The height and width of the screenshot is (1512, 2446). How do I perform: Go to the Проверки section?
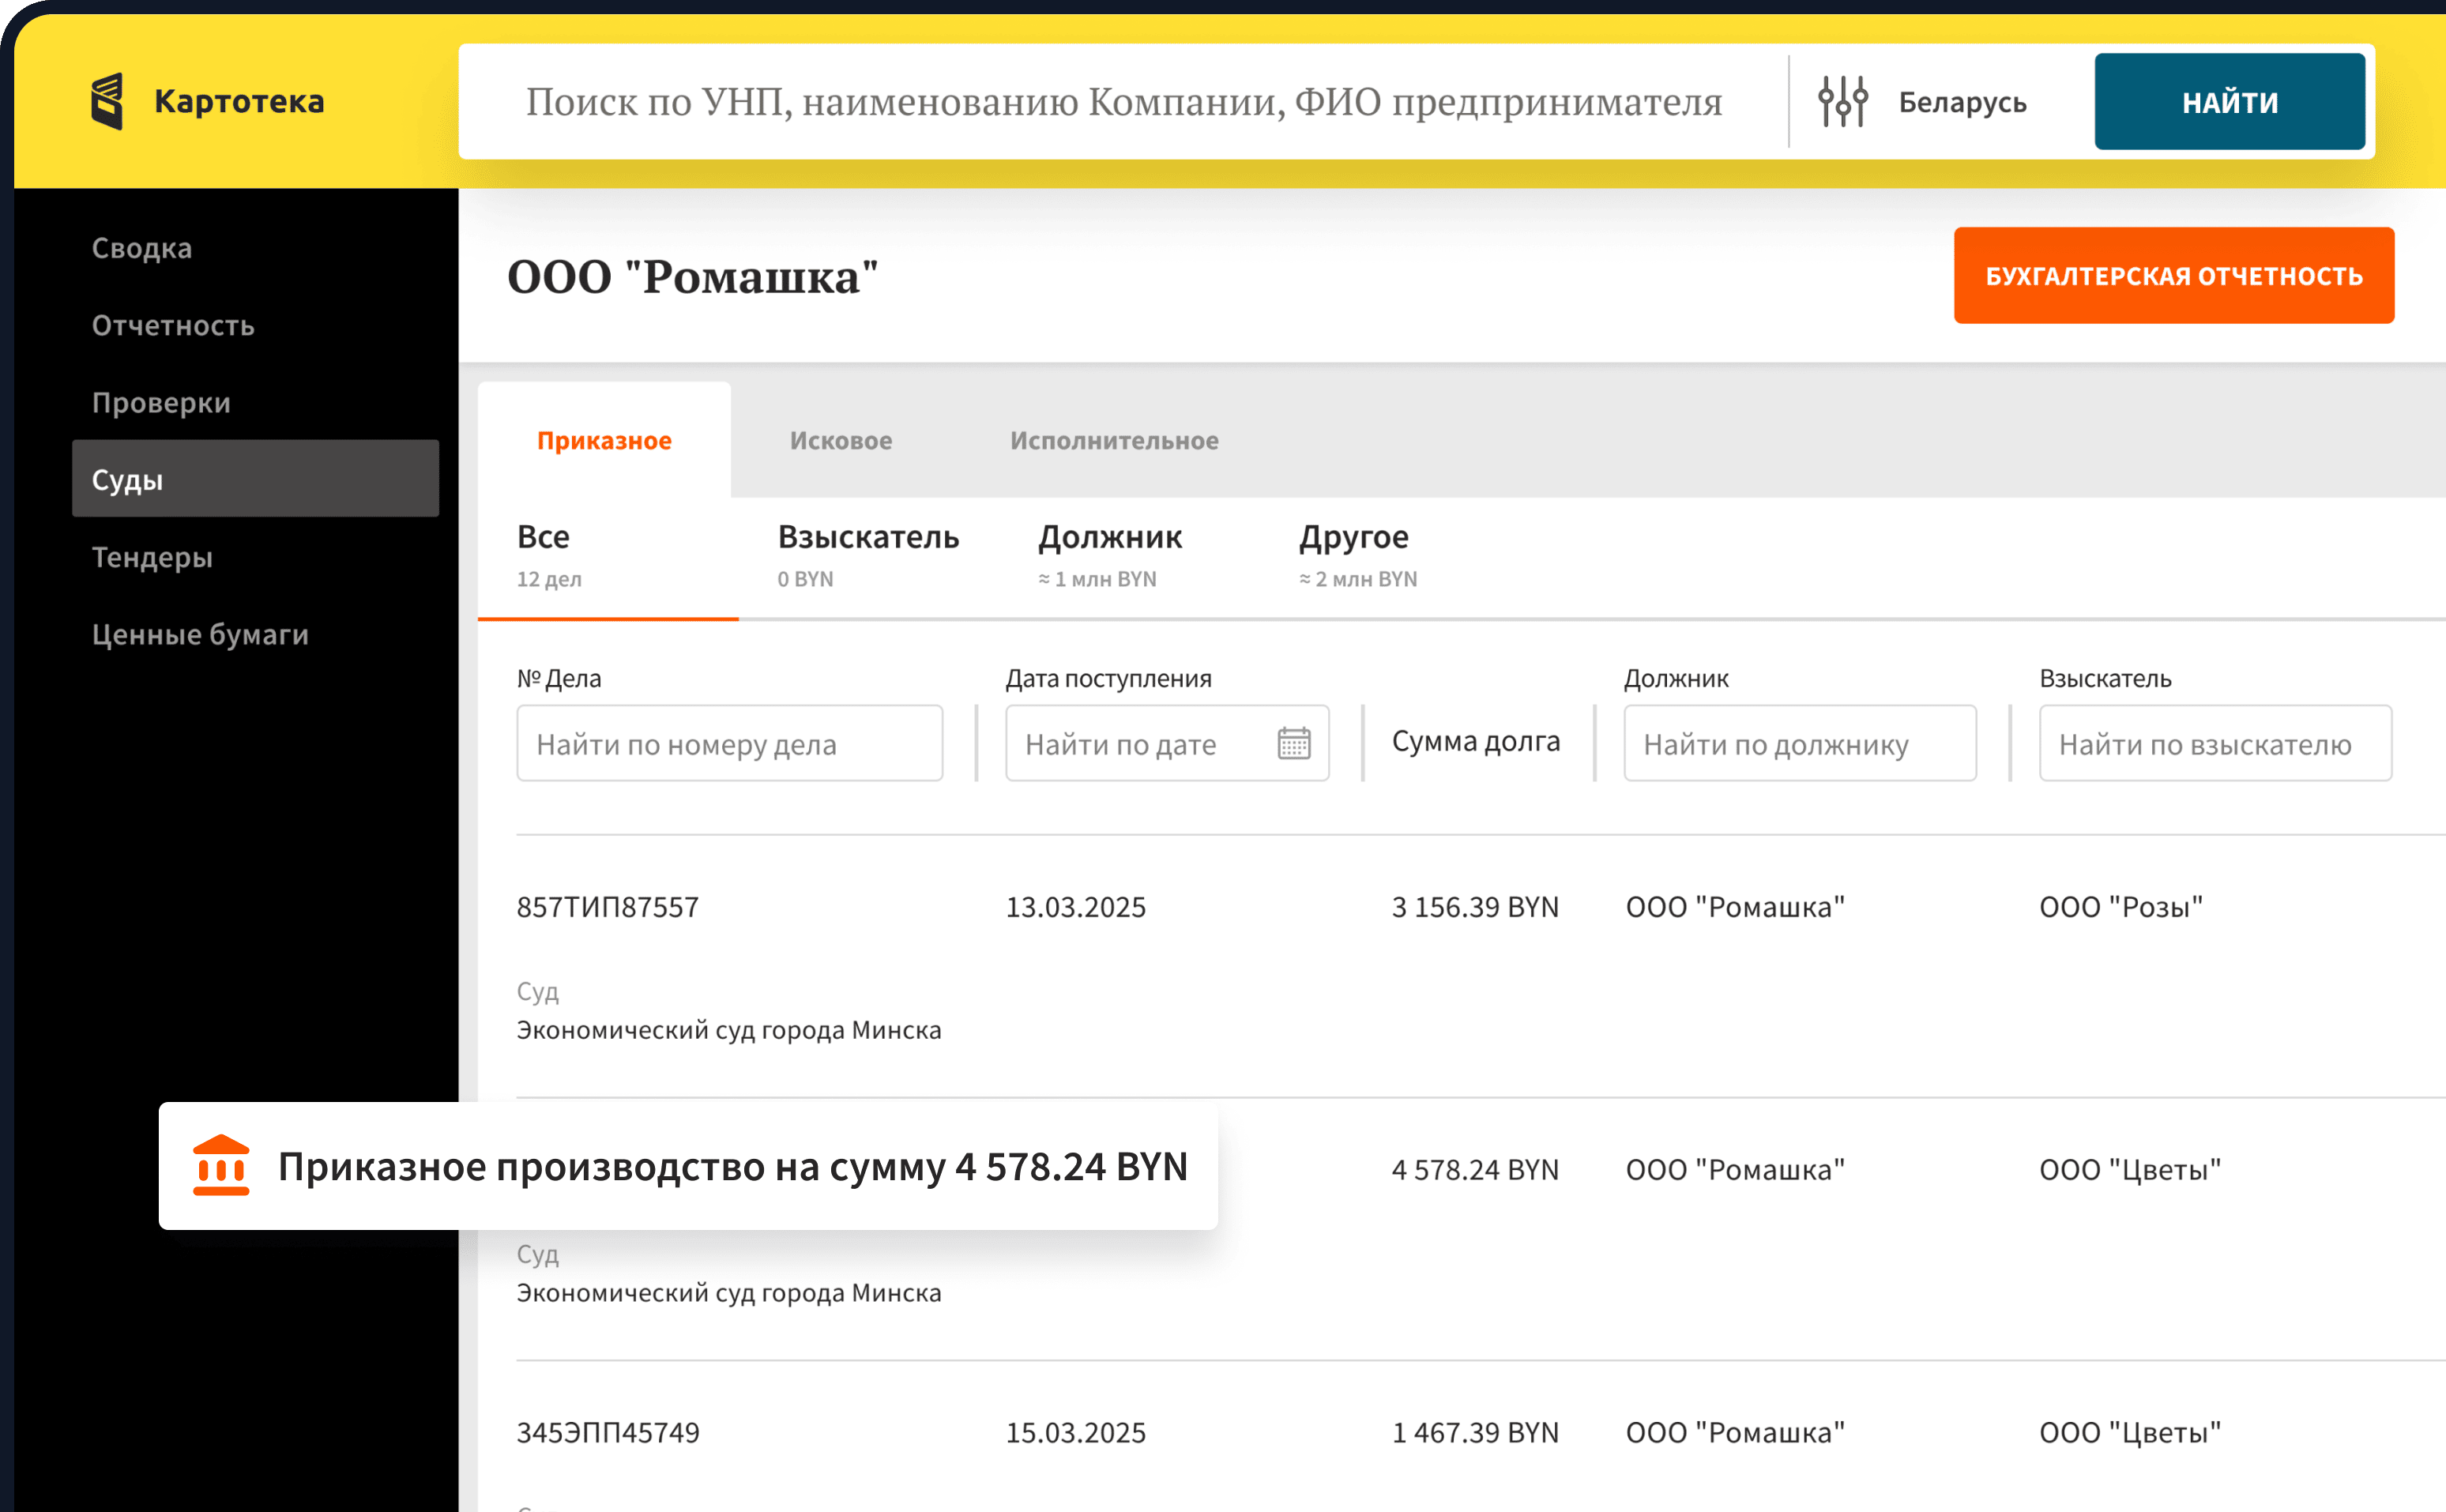[160, 402]
